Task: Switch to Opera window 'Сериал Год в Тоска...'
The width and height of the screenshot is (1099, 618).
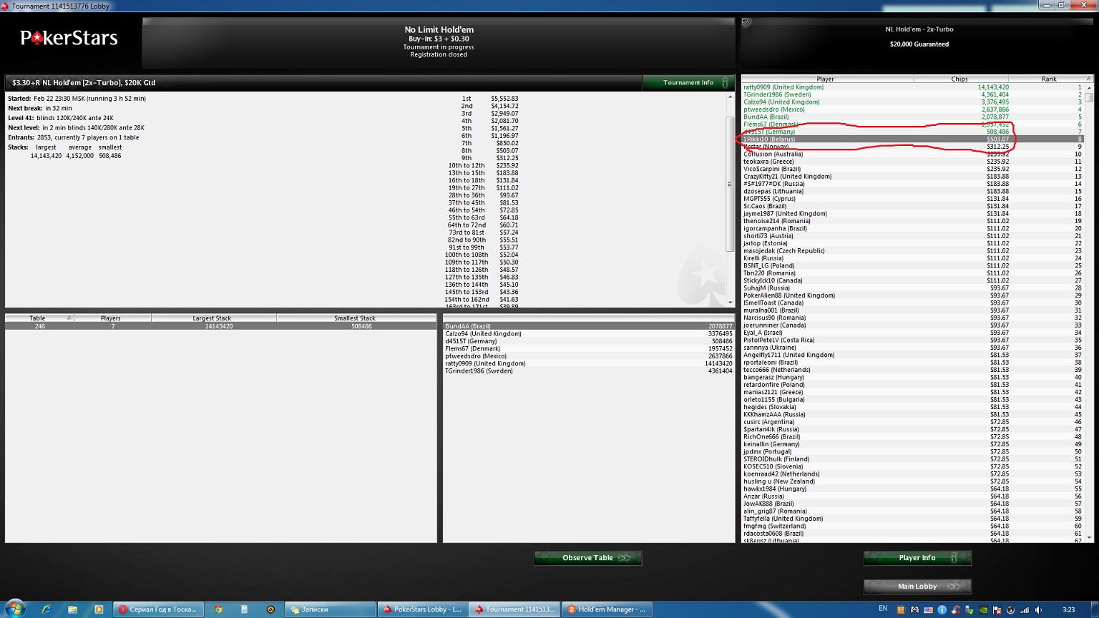Action: [x=159, y=609]
